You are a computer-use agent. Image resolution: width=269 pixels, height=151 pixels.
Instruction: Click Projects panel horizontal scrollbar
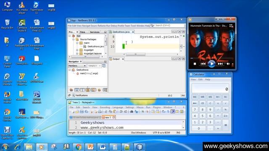85,57
